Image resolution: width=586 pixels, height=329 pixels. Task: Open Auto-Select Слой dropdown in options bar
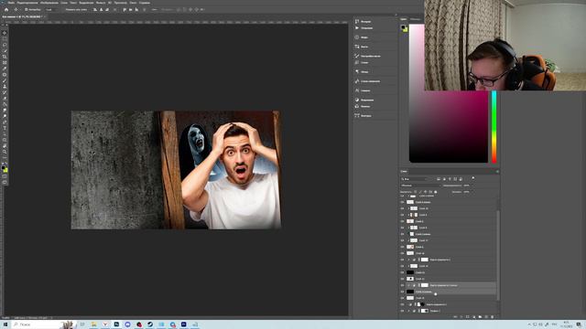pyautogui.click(x=52, y=9)
